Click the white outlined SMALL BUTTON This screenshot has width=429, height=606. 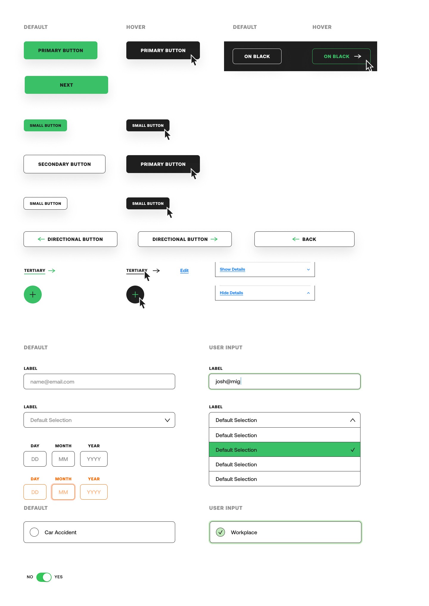(45, 203)
